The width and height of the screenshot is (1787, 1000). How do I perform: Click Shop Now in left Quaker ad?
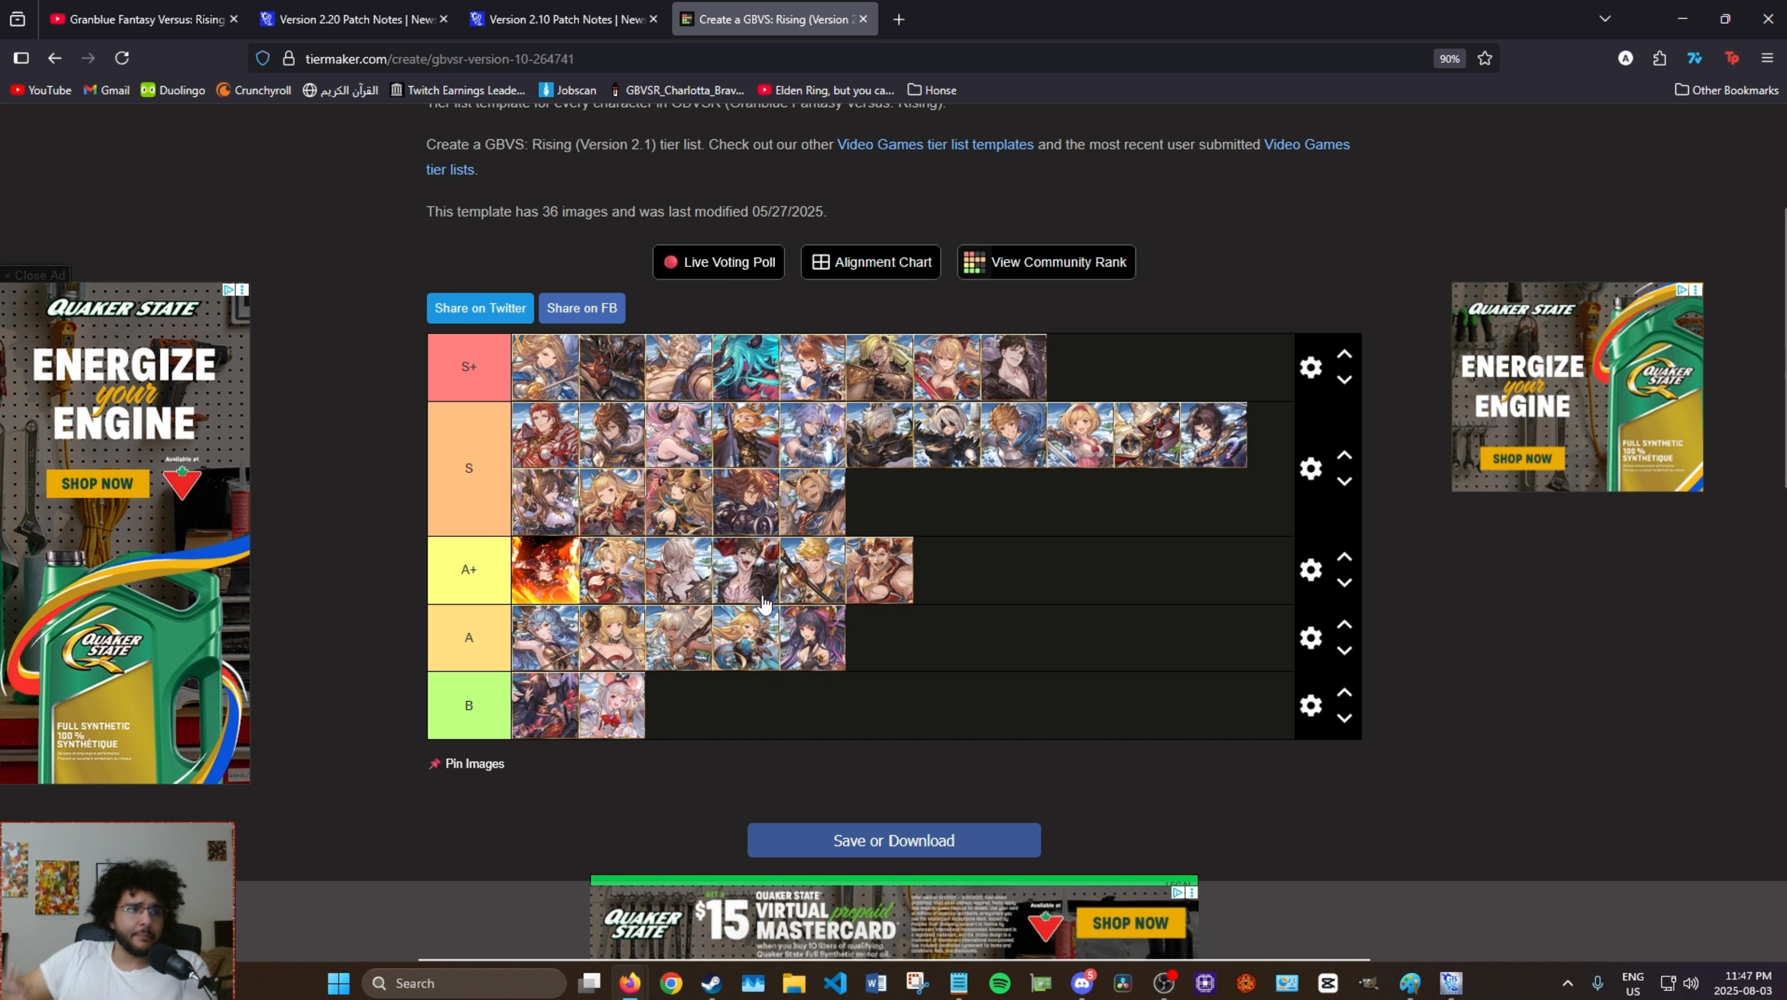98,484
